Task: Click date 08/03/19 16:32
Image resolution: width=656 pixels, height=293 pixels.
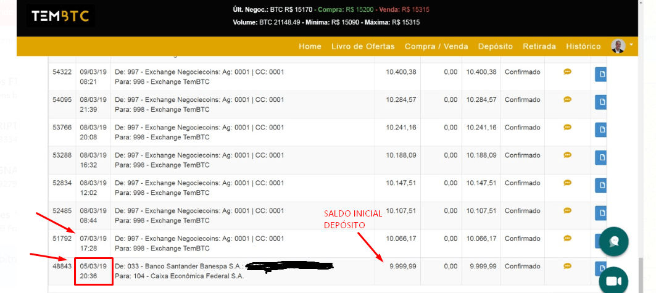Action: 93,160
